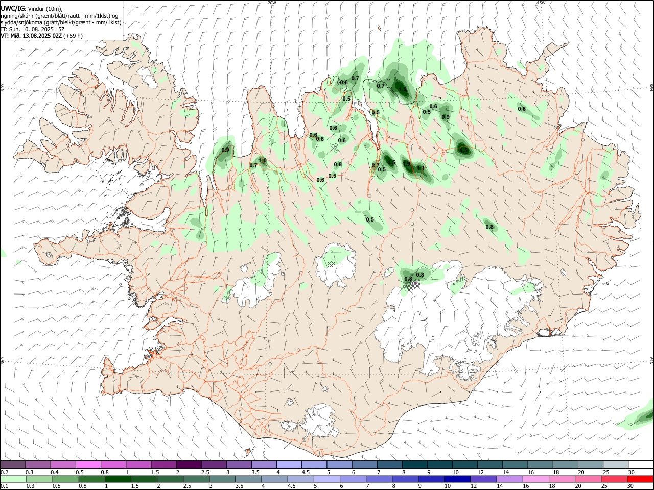Click the 25 label on the lower color scale
The image size is (654, 490).
tap(604, 486)
